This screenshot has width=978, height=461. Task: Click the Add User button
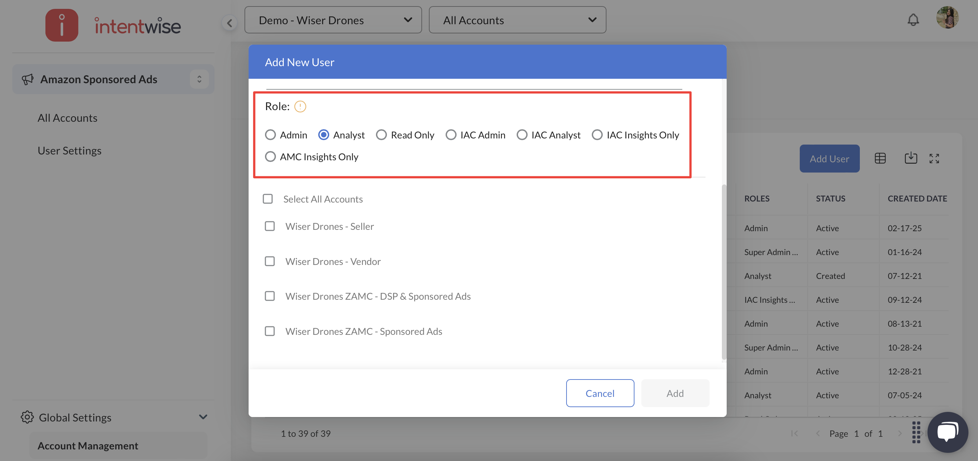click(829, 159)
